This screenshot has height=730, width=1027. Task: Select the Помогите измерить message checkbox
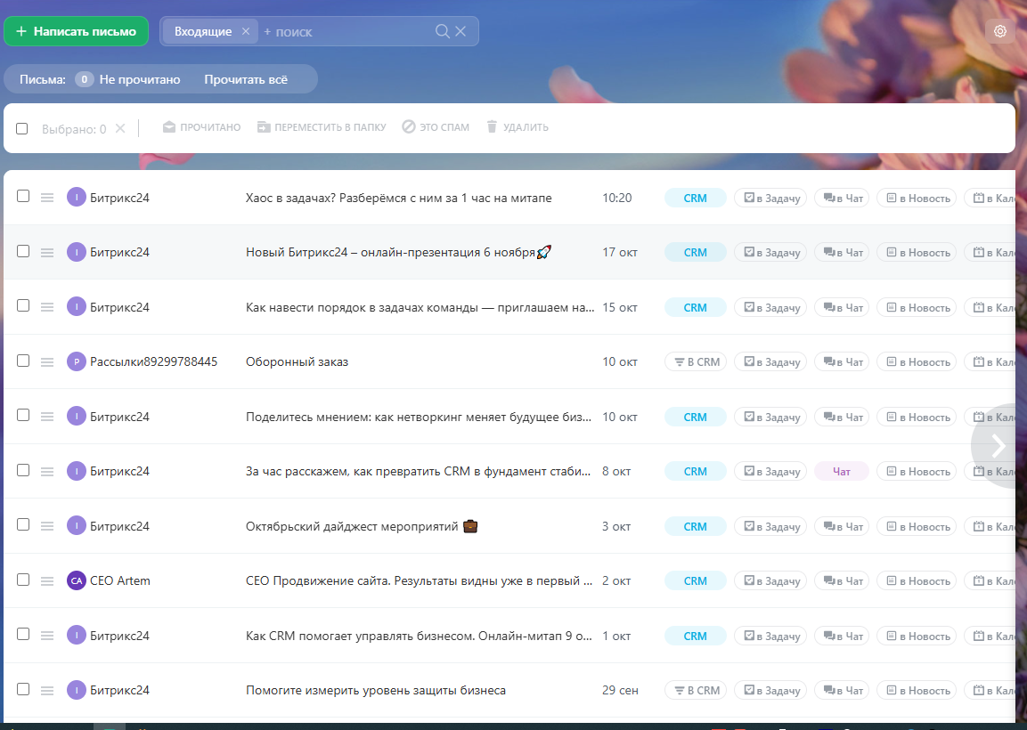pyautogui.click(x=23, y=689)
